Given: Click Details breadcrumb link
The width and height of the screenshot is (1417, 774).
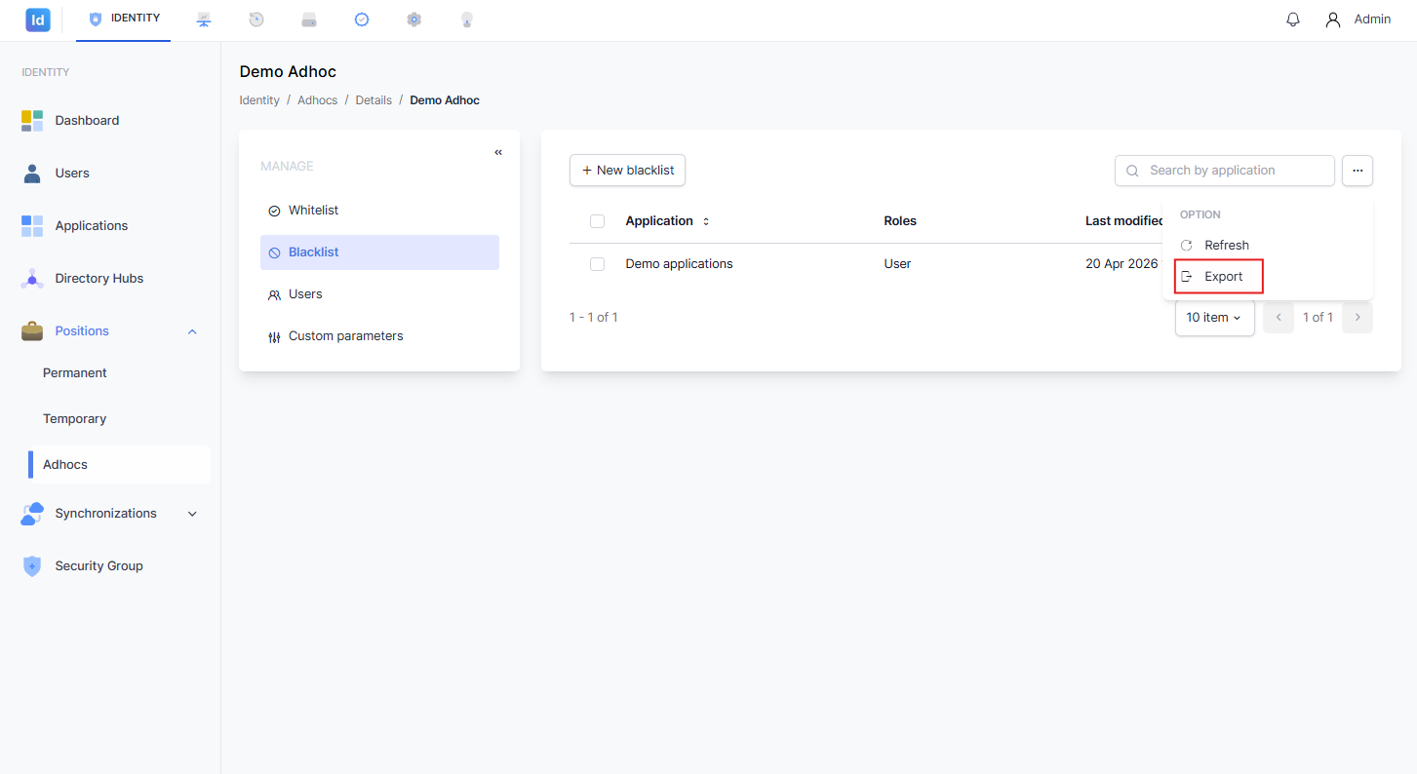Looking at the screenshot, I should point(374,100).
